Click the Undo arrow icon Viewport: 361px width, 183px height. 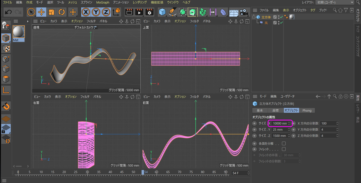[x=8, y=12]
